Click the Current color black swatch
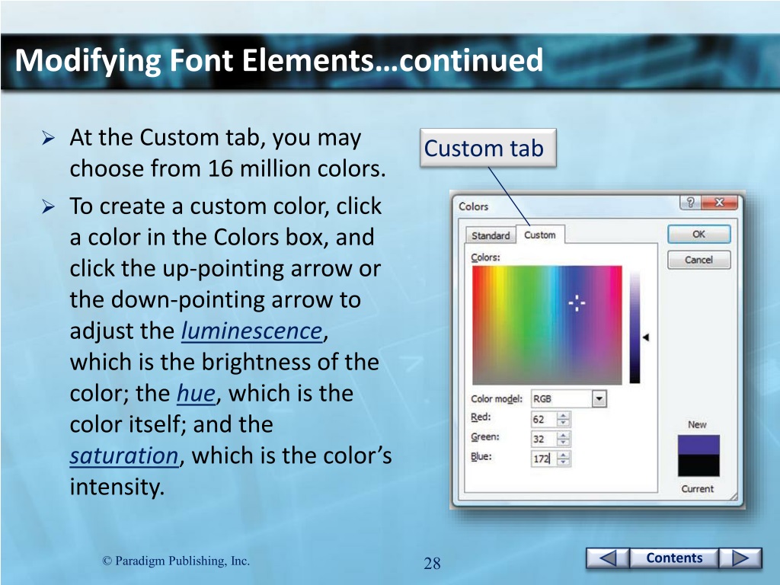Image resolution: width=780 pixels, height=585 pixels. click(698, 465)
